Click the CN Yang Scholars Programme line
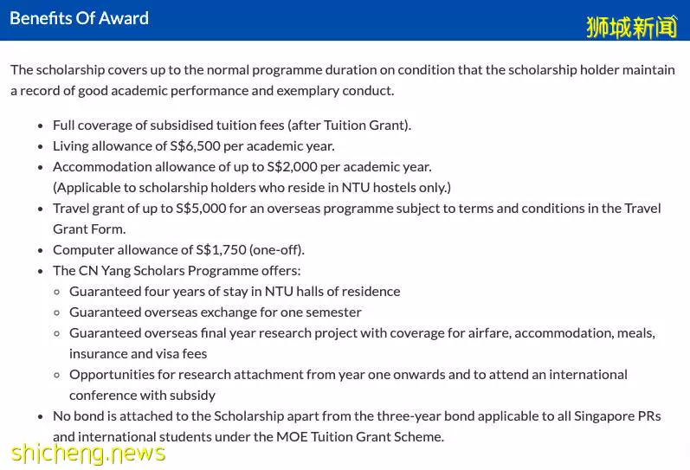The image size is (690, 470). click(177, 271)
